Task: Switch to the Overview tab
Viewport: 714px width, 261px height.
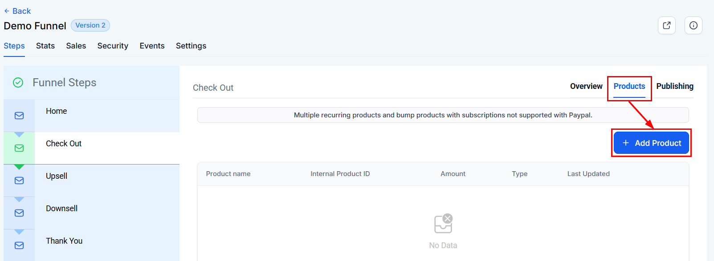Action: coord(586,86)
